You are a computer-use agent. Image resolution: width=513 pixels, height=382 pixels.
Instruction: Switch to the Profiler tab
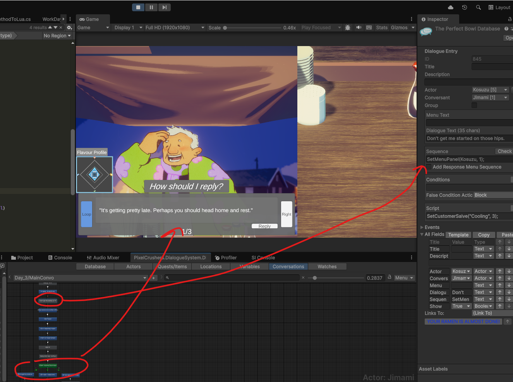tap(226, 258)
